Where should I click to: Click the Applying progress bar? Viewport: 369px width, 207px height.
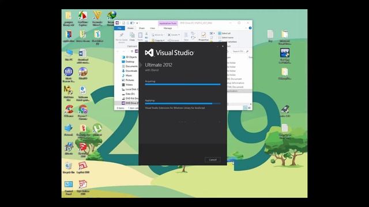click(183, 103)
